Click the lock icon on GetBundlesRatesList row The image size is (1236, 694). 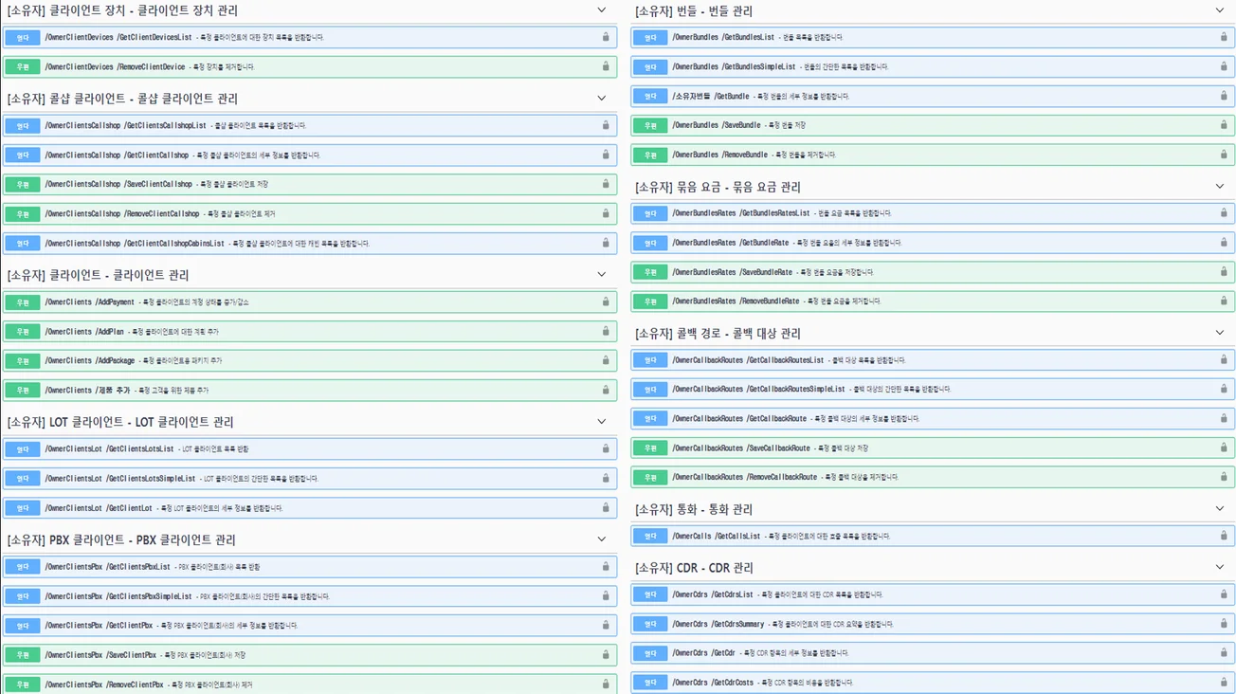1224,213
